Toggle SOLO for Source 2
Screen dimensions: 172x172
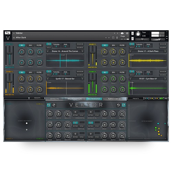[132, 47]
